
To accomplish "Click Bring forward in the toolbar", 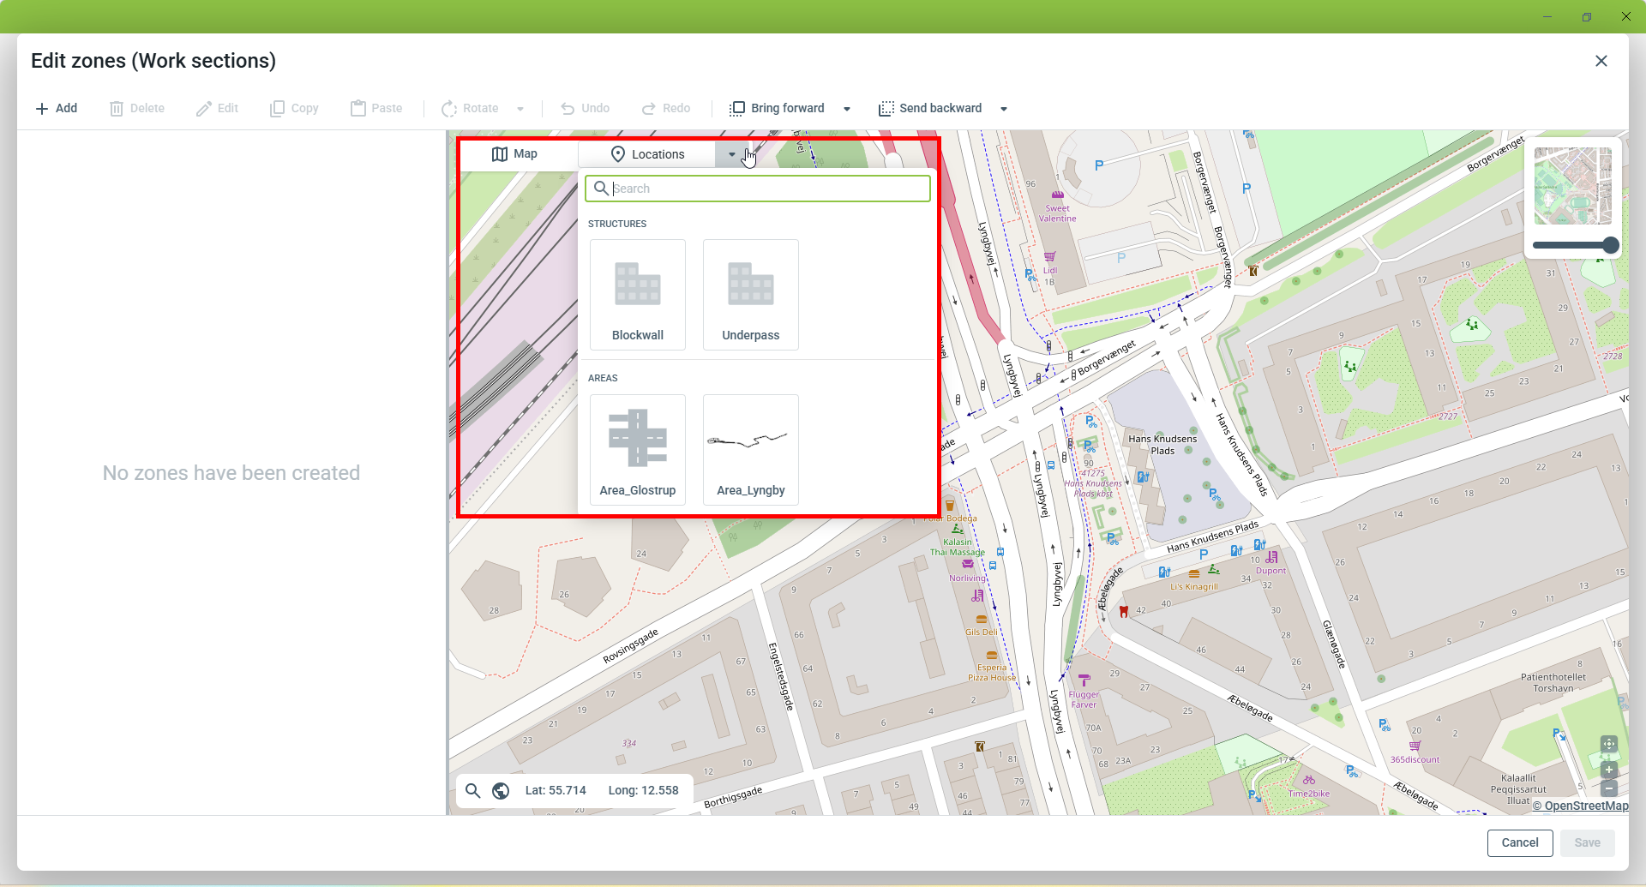I will pos(778,108).
